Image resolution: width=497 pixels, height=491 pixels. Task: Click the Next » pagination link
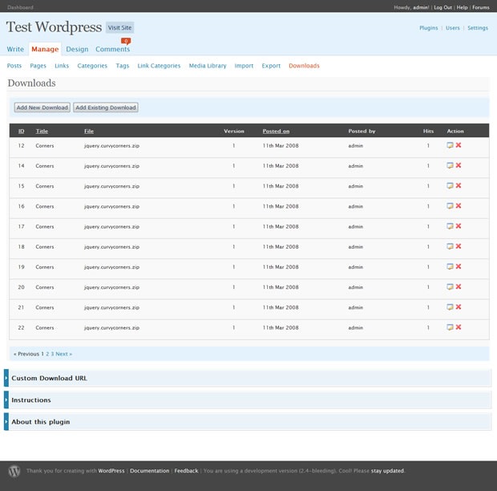tap(64, 354)
